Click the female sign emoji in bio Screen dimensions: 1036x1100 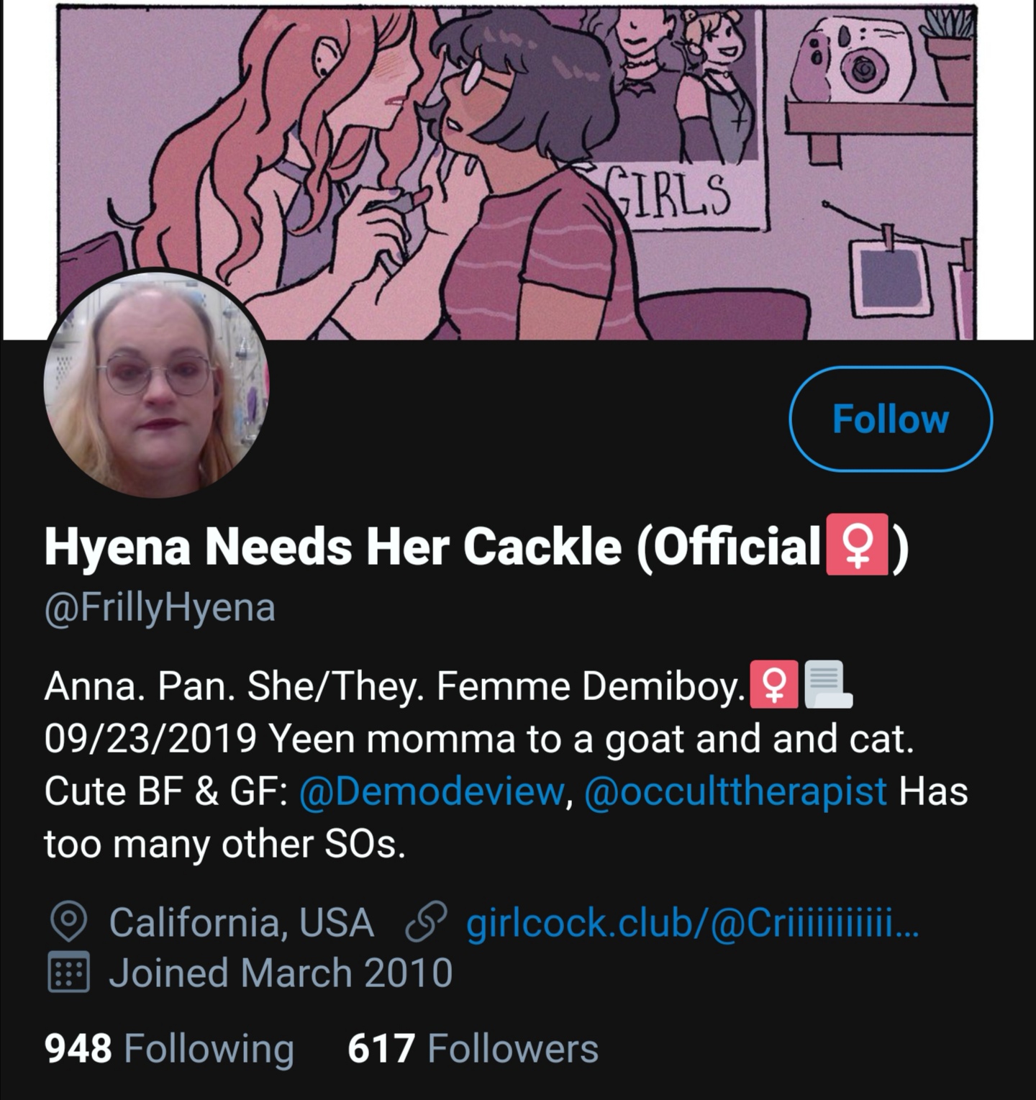(773, 684)
